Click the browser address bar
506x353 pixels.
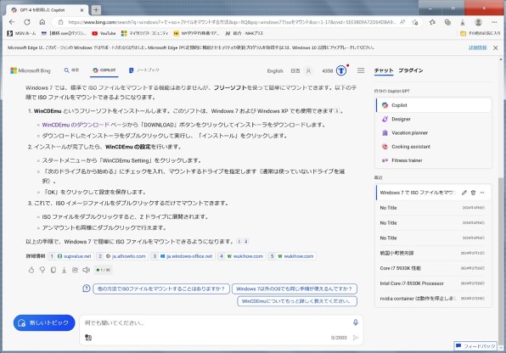click(x=232, y=22)
